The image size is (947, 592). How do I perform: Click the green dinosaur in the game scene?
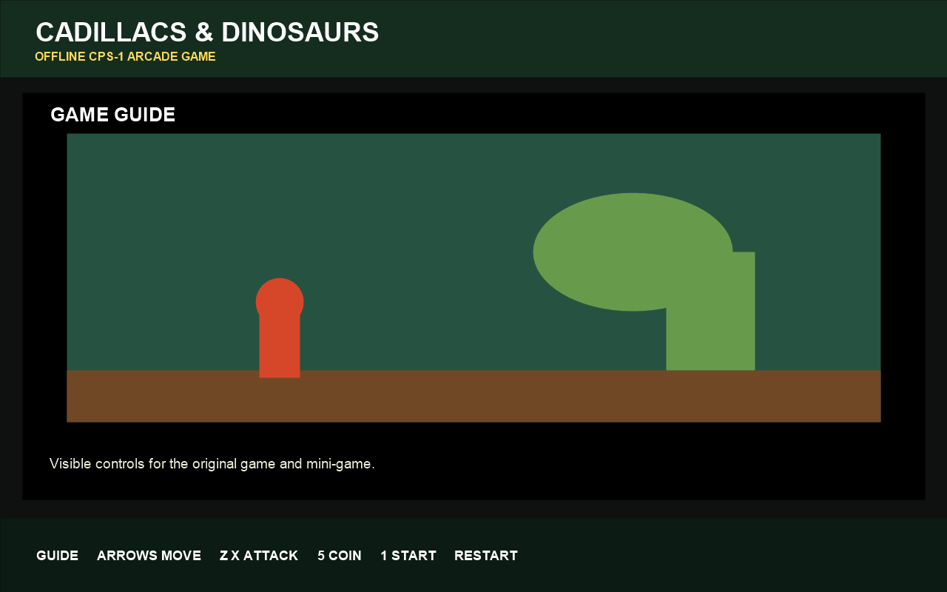click(x=644, y=281)
